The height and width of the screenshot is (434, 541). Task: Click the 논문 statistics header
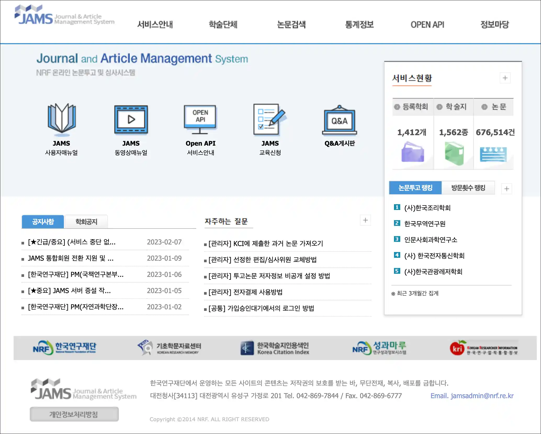(x=494, y=107)
